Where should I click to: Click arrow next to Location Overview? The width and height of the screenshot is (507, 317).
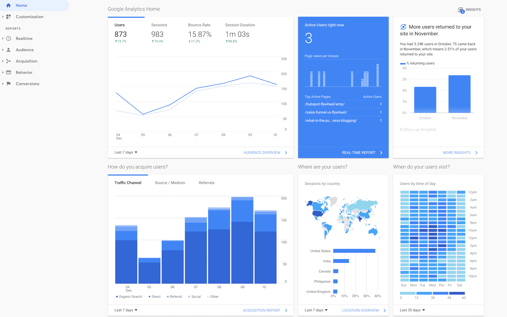pyautogui.click(x=385, y=310)
